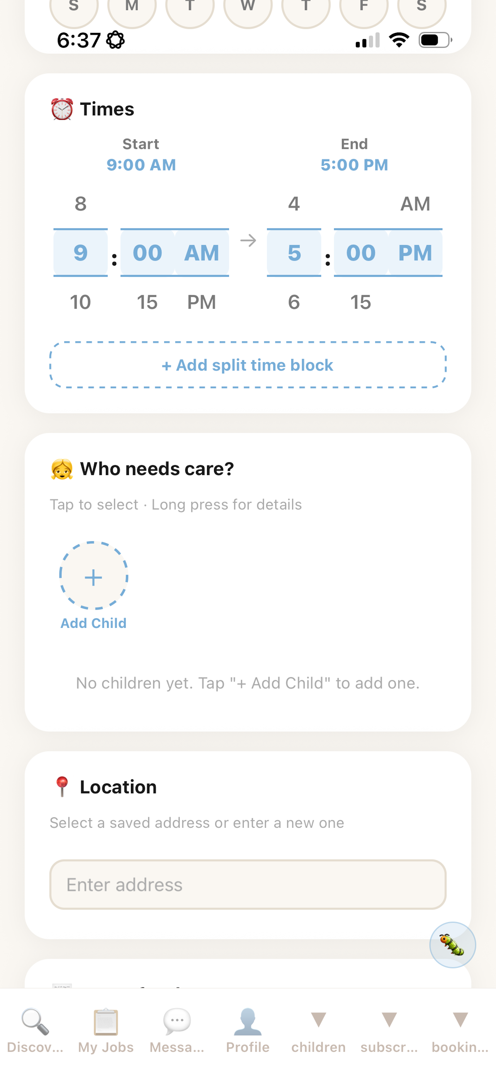
Task: Open the My Jobs clipboard icon
Action: click(x=106, y=1021)
